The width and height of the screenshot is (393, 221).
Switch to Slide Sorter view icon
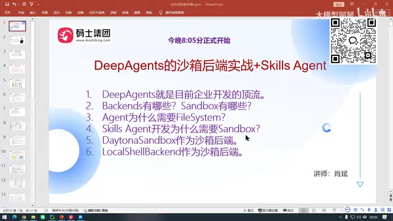tap(314, 211)
